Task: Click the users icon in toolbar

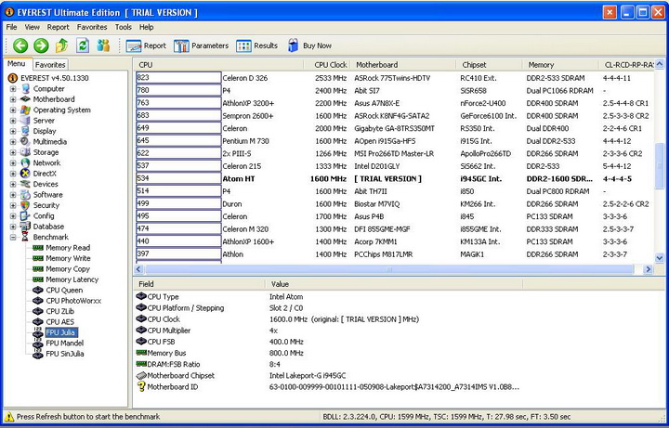Action: (x=103, y=45)
